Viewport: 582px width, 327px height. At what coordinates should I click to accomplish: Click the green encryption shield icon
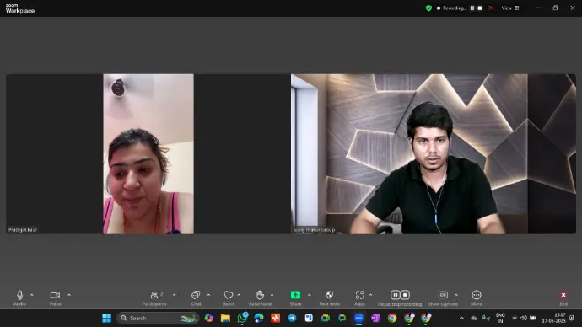click(428, 8)
